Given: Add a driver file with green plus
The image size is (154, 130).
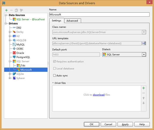Looking at the screenshot, I should pyautogui.click(x=144, y=88).
